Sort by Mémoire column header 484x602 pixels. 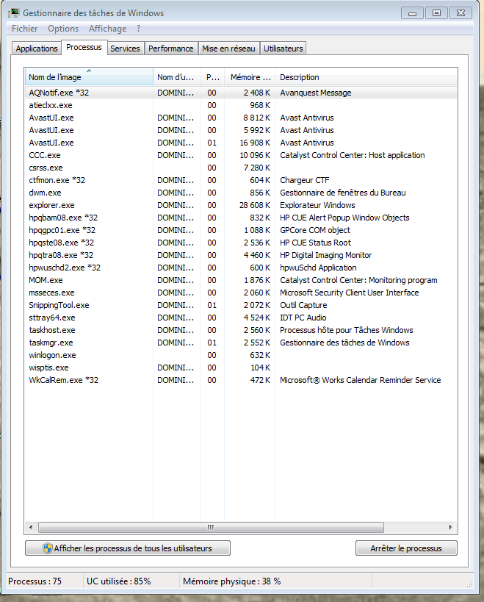click(250, 76)
